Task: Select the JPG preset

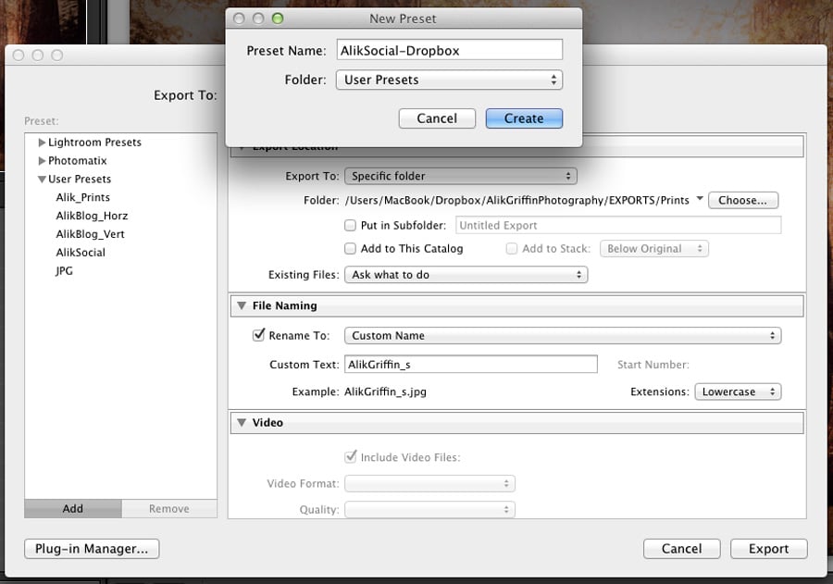Action: point(65,270)
